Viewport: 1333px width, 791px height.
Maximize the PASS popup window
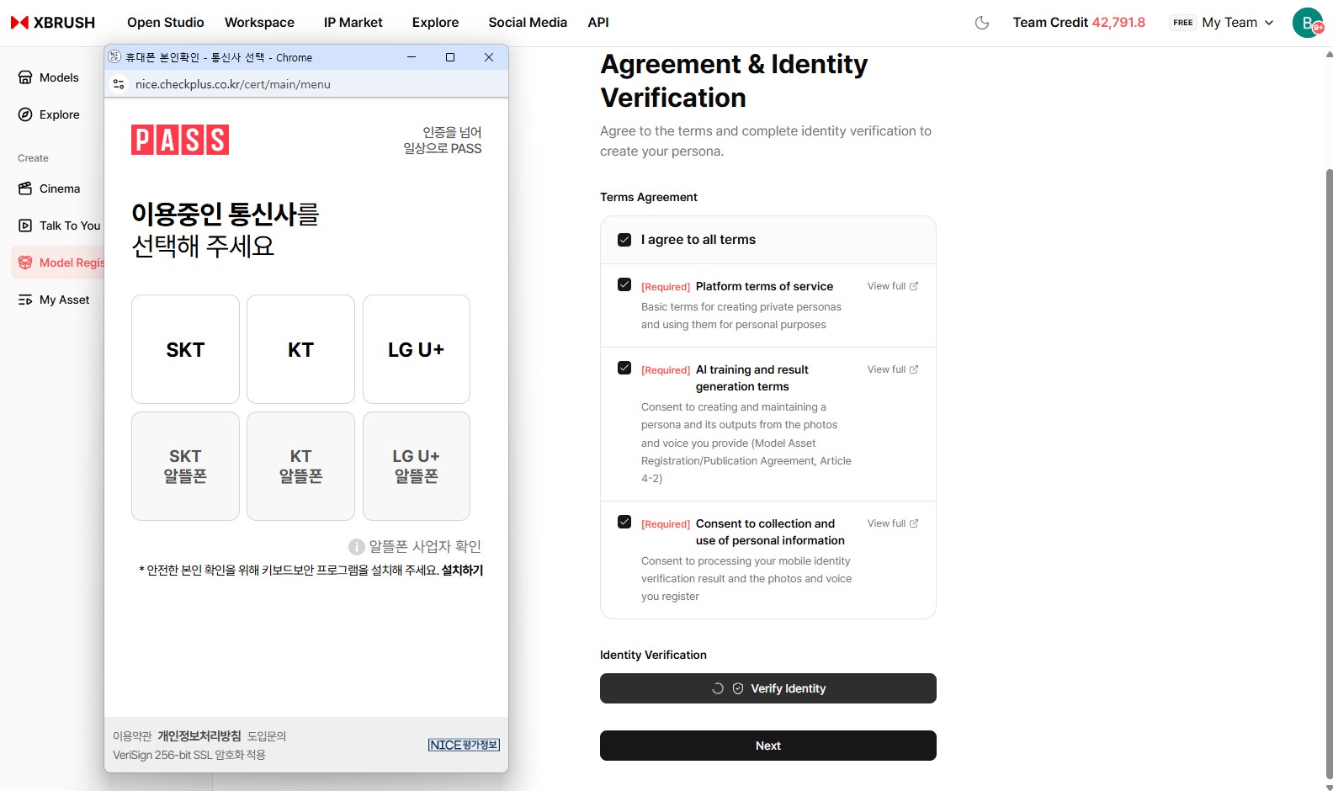450,57
